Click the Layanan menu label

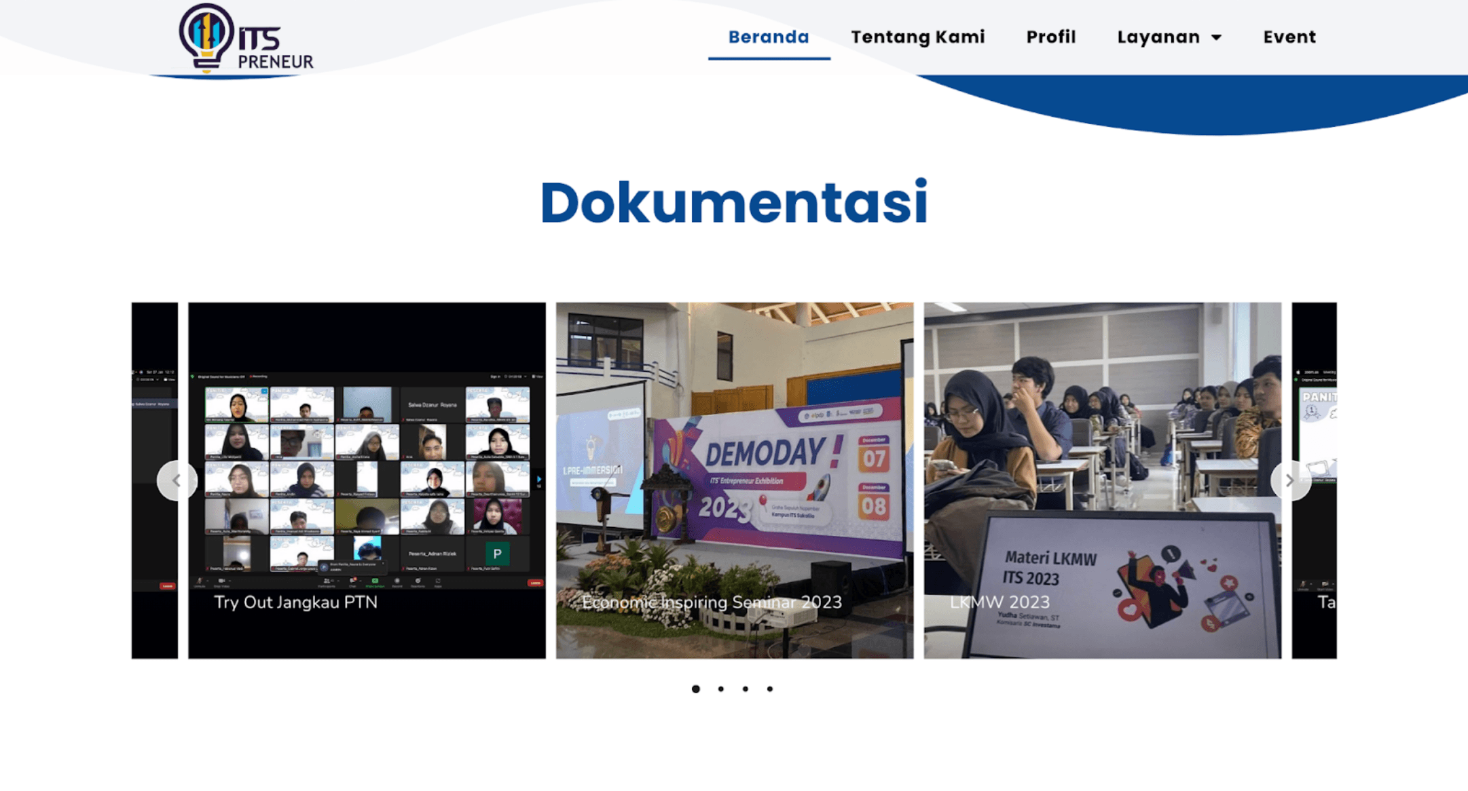(x=1158, y=37)
